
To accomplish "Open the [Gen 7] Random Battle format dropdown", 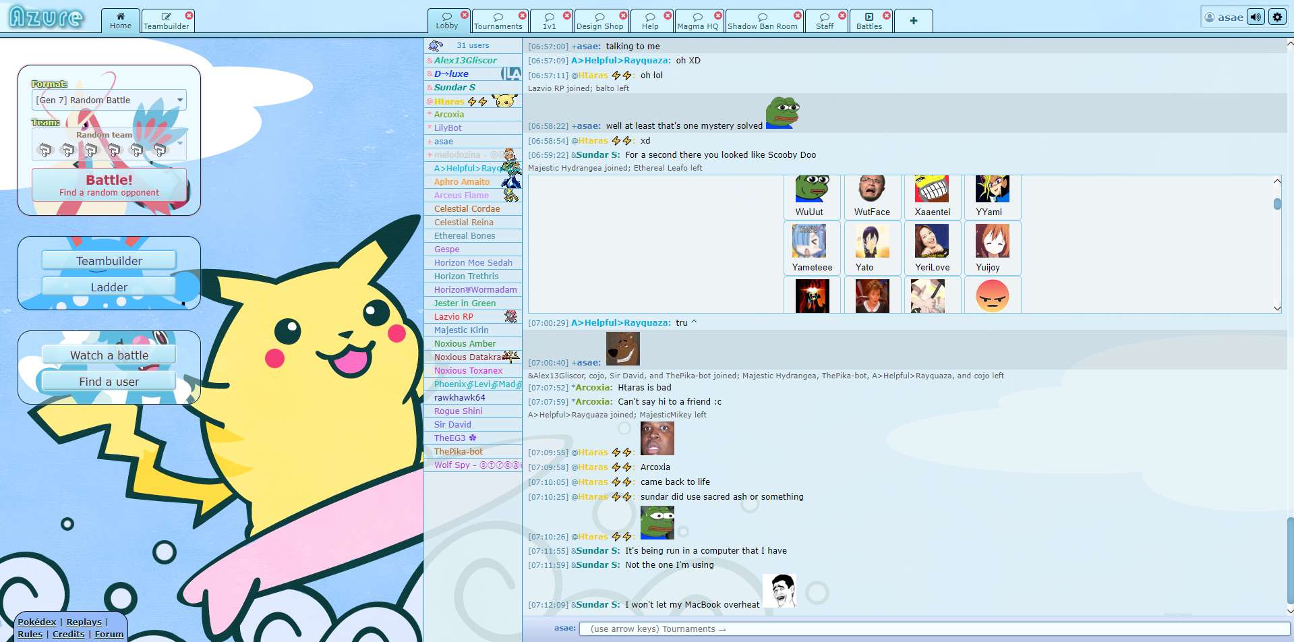I will 109,99.
